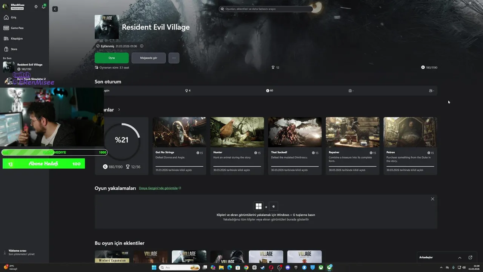
Task: Click the Eşitlenmiş sync checkmark icon
Action: tap(98, 46)
